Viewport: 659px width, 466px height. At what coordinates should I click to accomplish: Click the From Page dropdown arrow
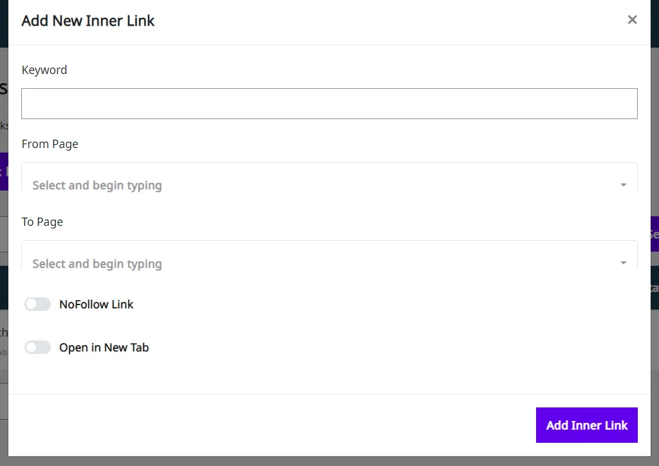(623, 185)
